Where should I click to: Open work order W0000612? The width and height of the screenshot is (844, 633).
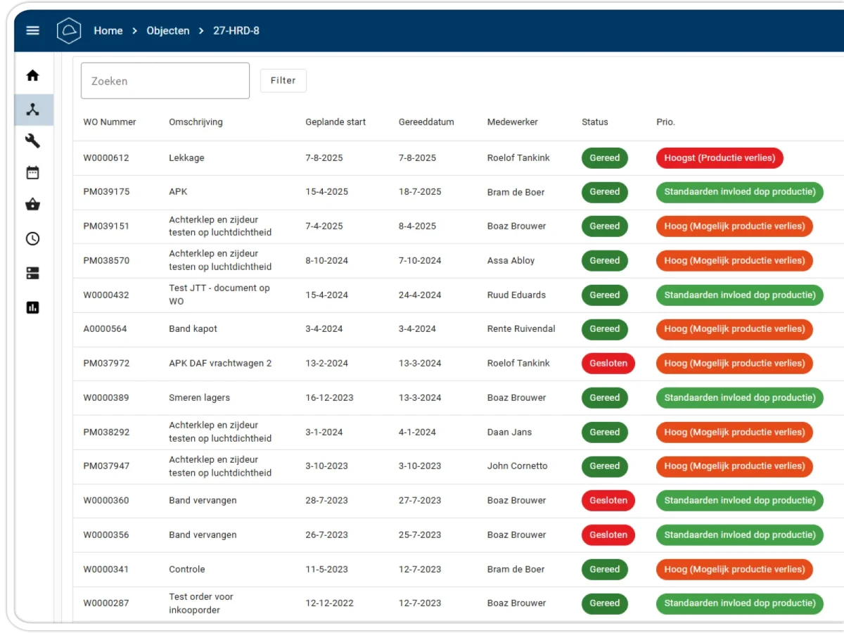106,158
